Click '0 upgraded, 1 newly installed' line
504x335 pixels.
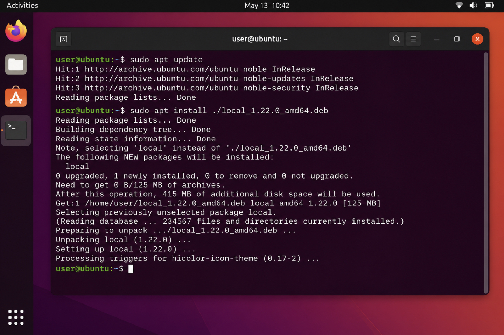tap(204, 176)
